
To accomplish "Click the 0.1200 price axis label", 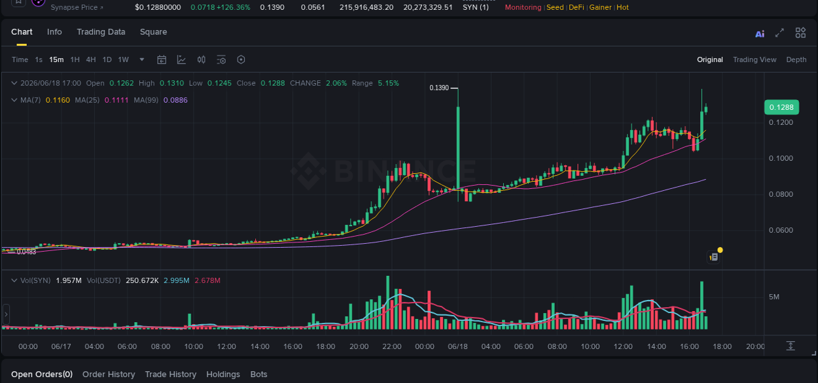I will coord(781,122).
